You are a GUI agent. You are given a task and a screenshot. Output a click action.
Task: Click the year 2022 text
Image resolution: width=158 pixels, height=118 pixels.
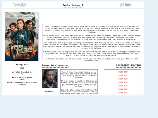(x=22, y=68)
